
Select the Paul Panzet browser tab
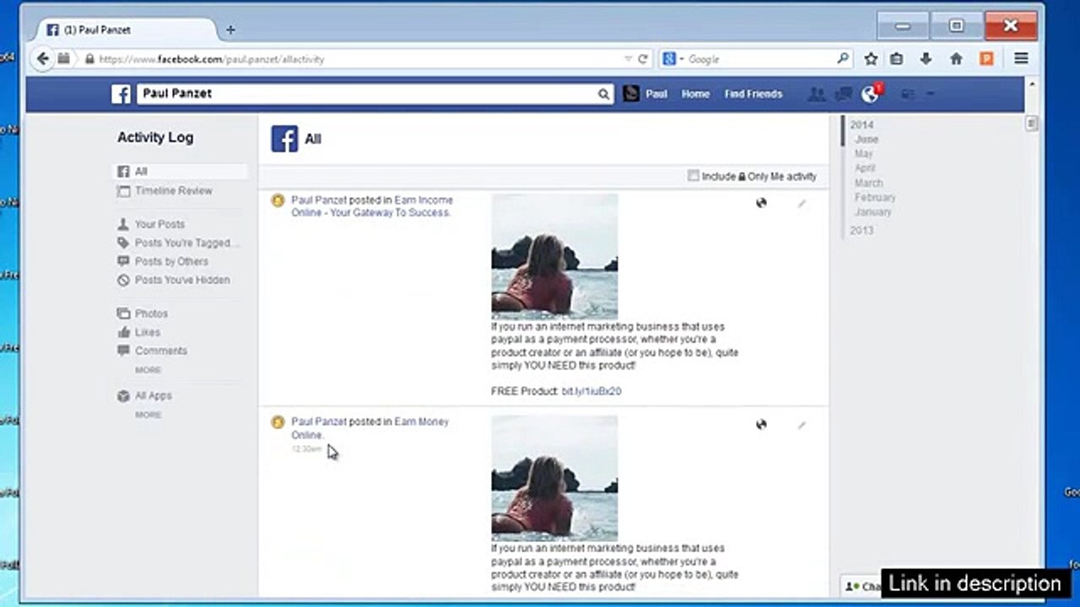[127, 30]
